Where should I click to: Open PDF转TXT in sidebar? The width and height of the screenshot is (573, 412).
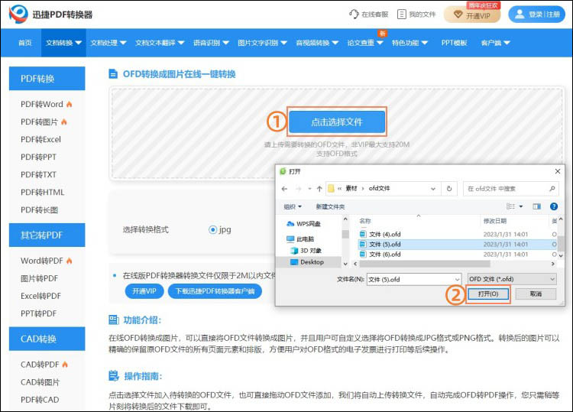coord(38,174)
